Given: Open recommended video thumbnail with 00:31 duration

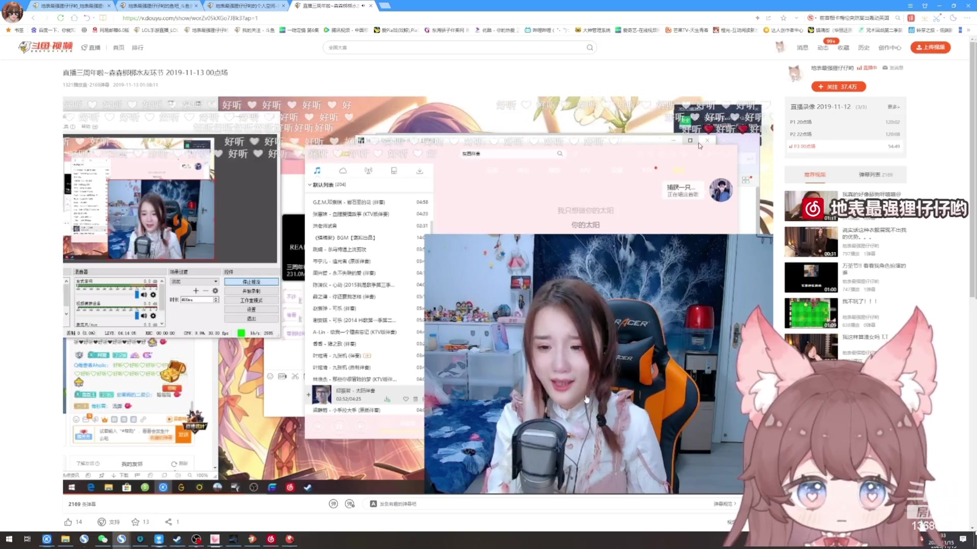Looking at the screenshot, I should click(811, 241).
